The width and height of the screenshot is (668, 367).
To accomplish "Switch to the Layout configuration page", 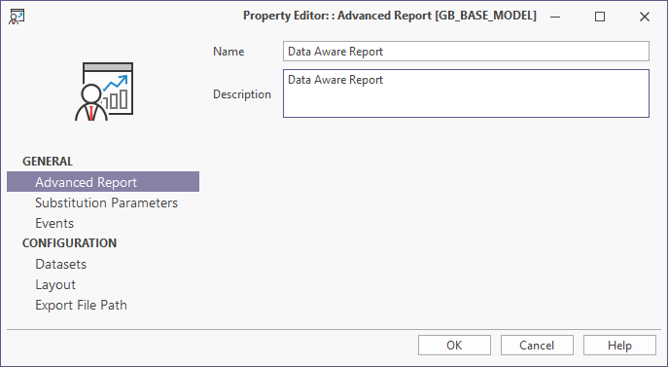I will pyautogui.click(x=55, y=284).
